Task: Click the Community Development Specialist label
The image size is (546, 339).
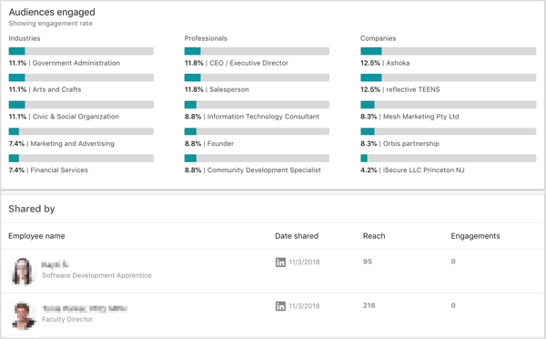Action: 264,170
